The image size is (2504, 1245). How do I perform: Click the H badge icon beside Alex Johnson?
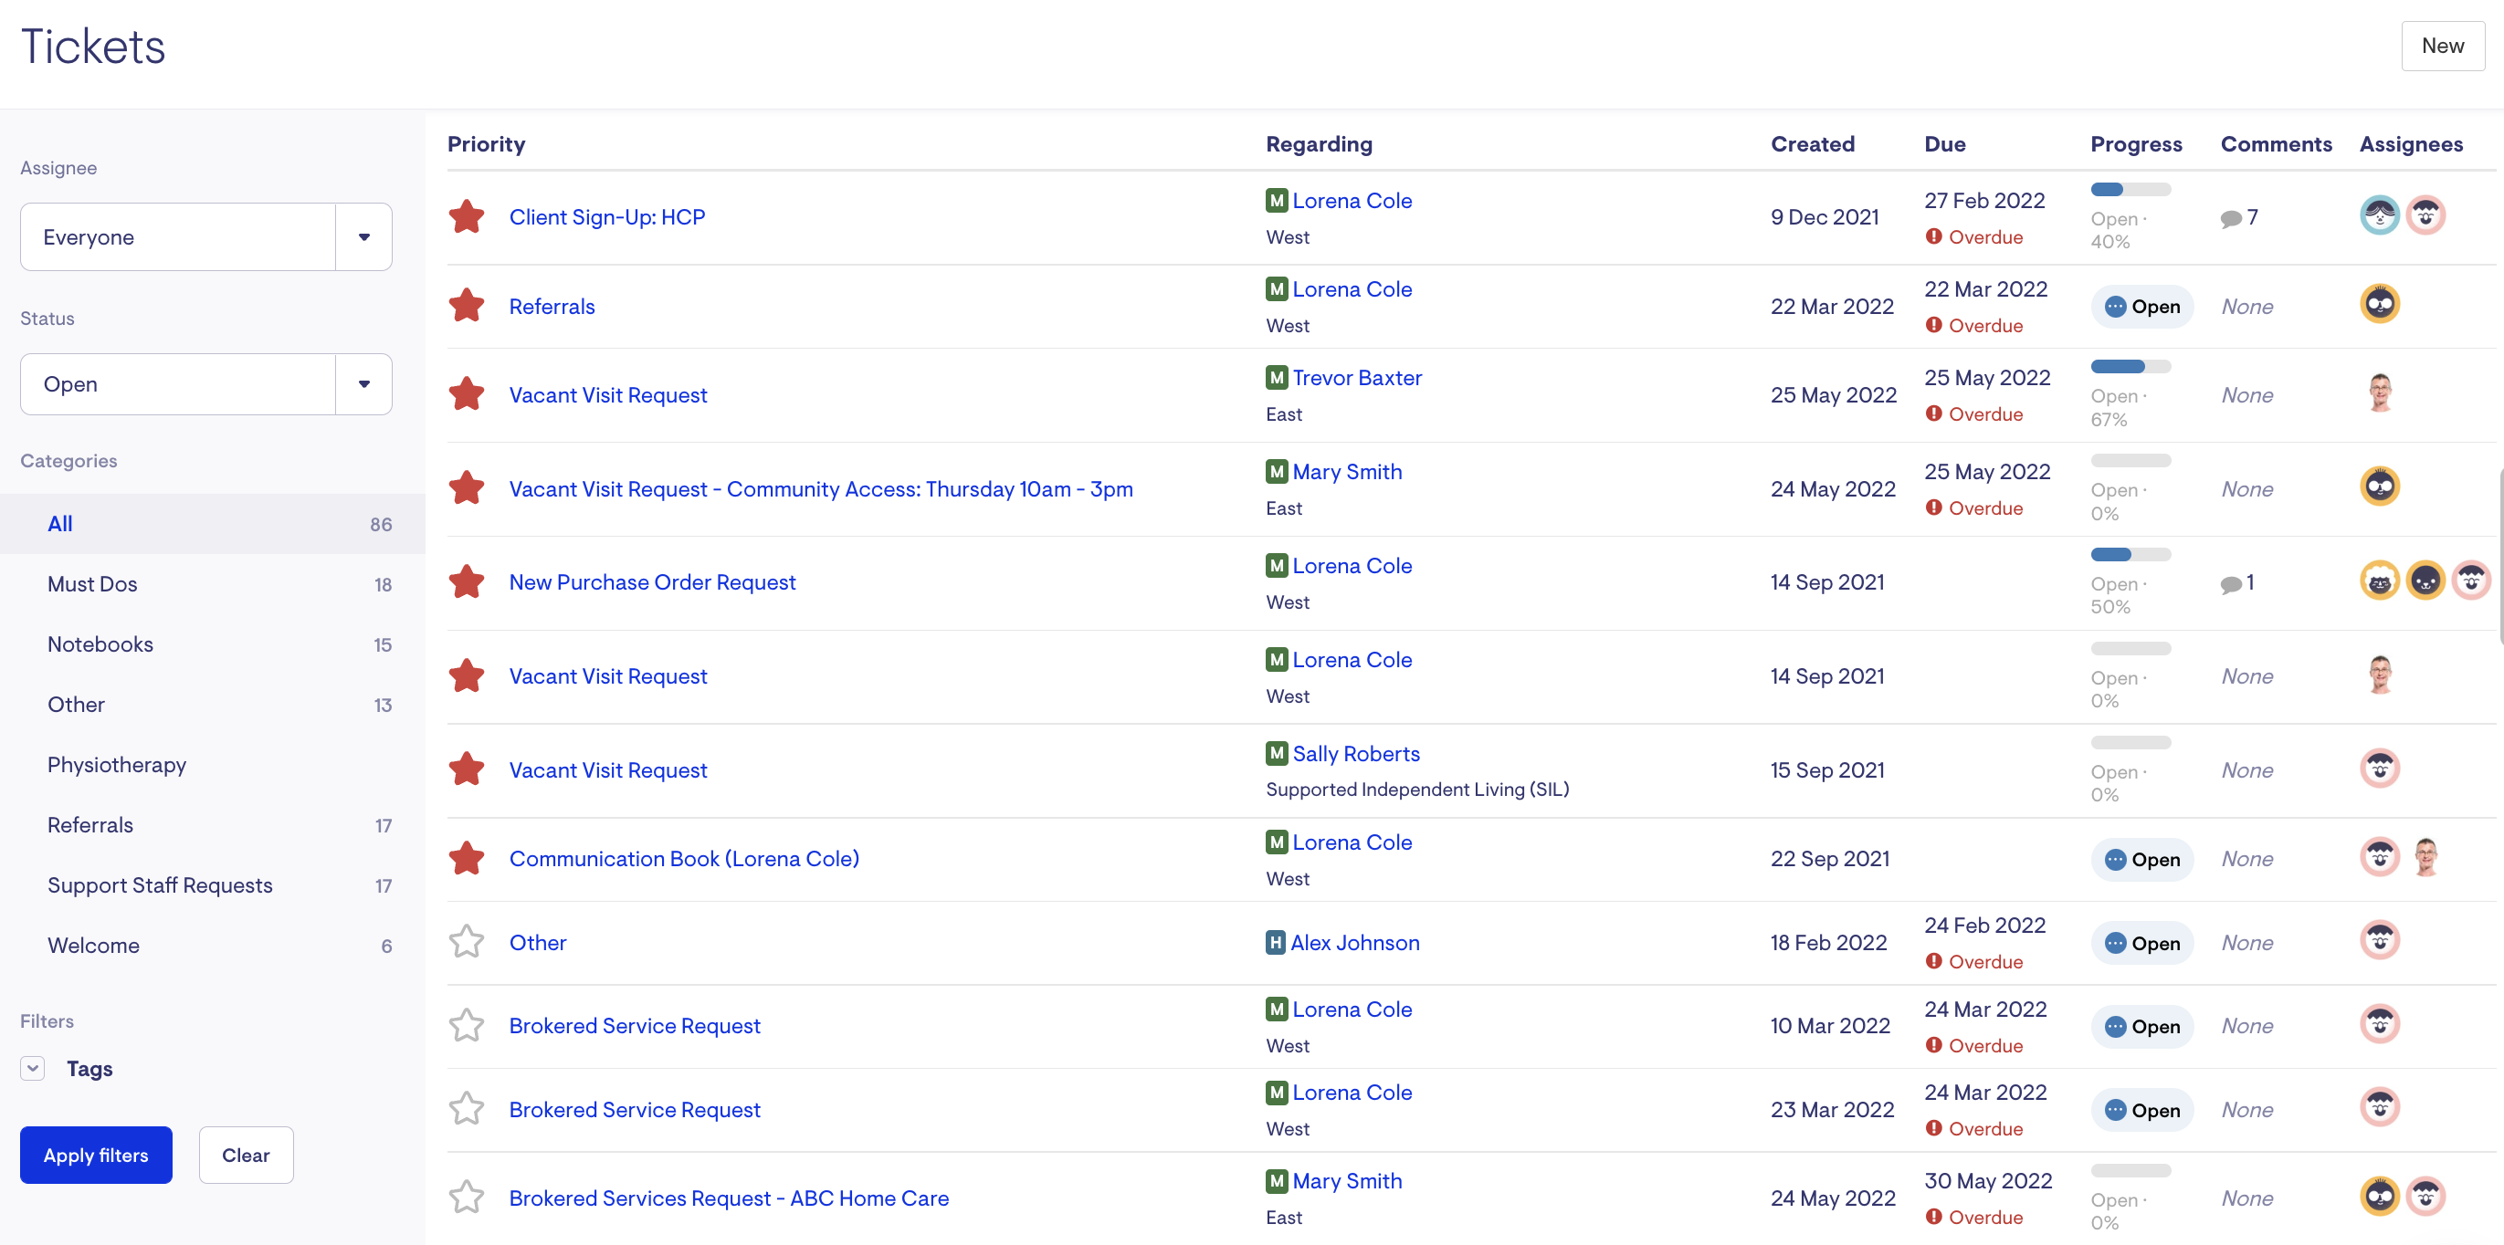click(1276, 942)
